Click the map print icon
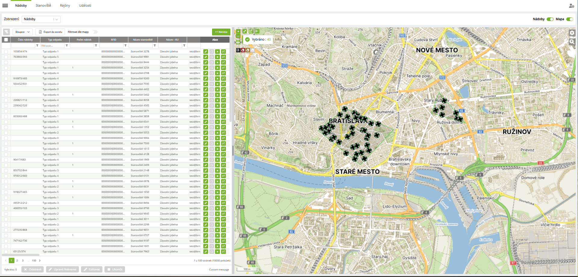Image resolution: width=578 pixels, height=277 pixels. click(x=238, y=42)
